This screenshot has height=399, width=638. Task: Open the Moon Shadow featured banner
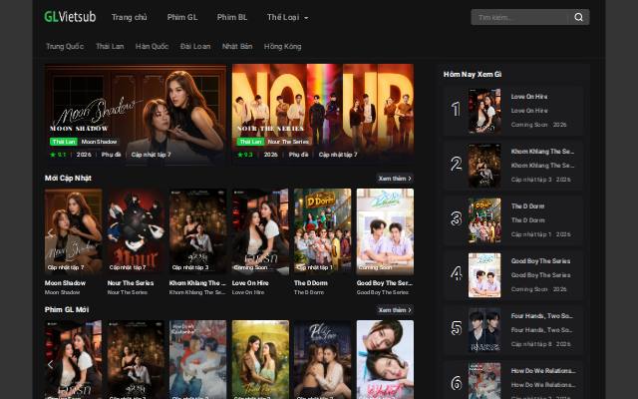coord(136,114)
